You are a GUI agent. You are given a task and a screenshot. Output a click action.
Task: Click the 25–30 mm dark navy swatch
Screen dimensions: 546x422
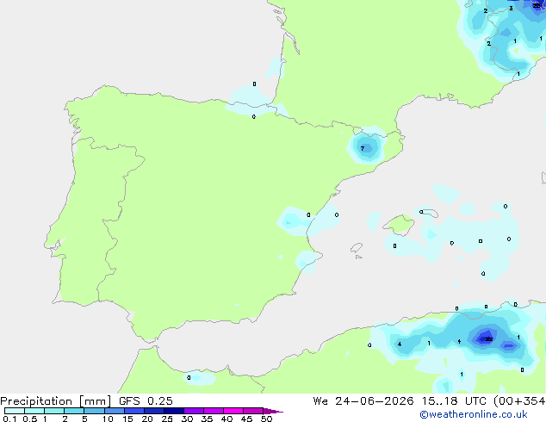pos(174,411)
